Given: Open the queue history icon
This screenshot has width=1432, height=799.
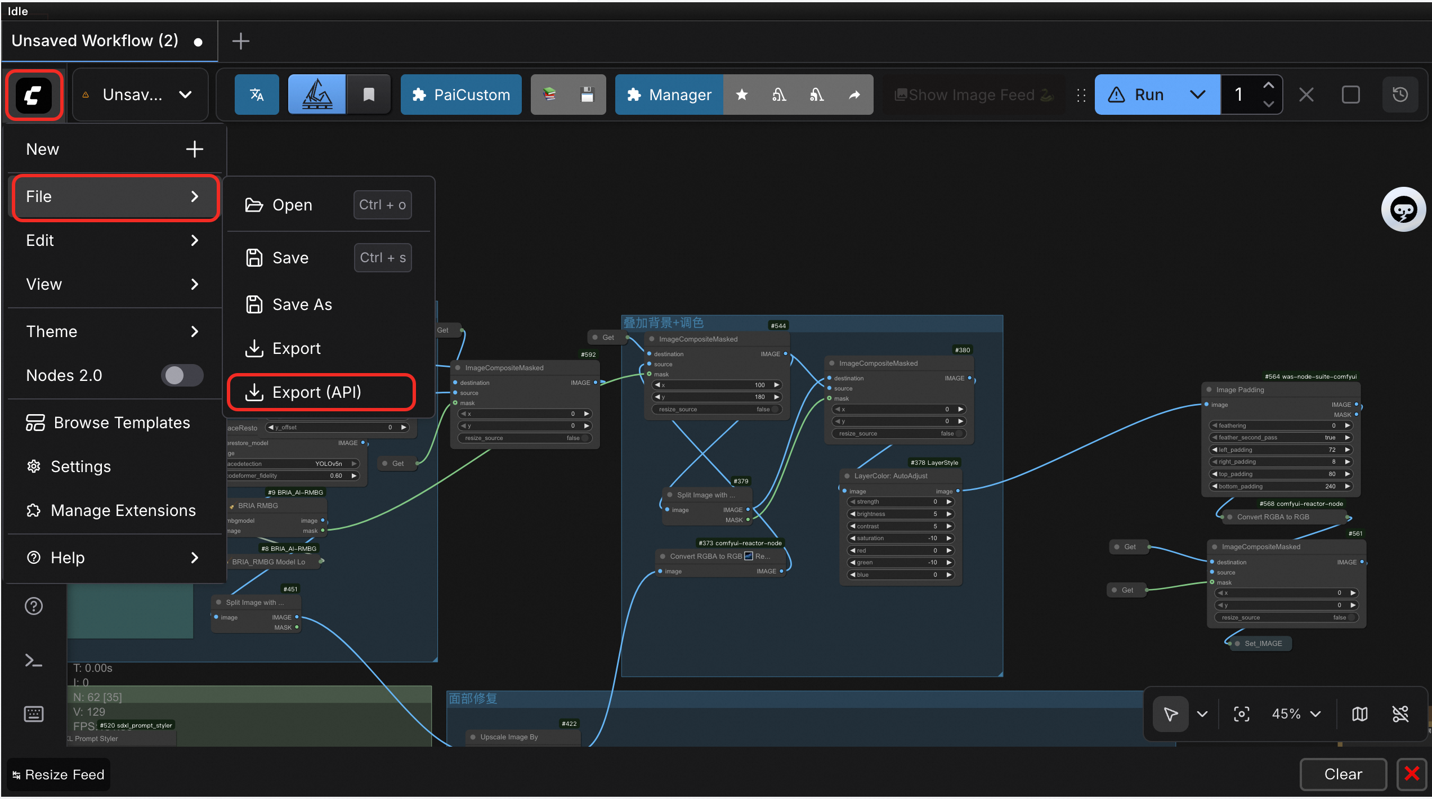Looking at the screenshot, I should tap(1400, 95).
